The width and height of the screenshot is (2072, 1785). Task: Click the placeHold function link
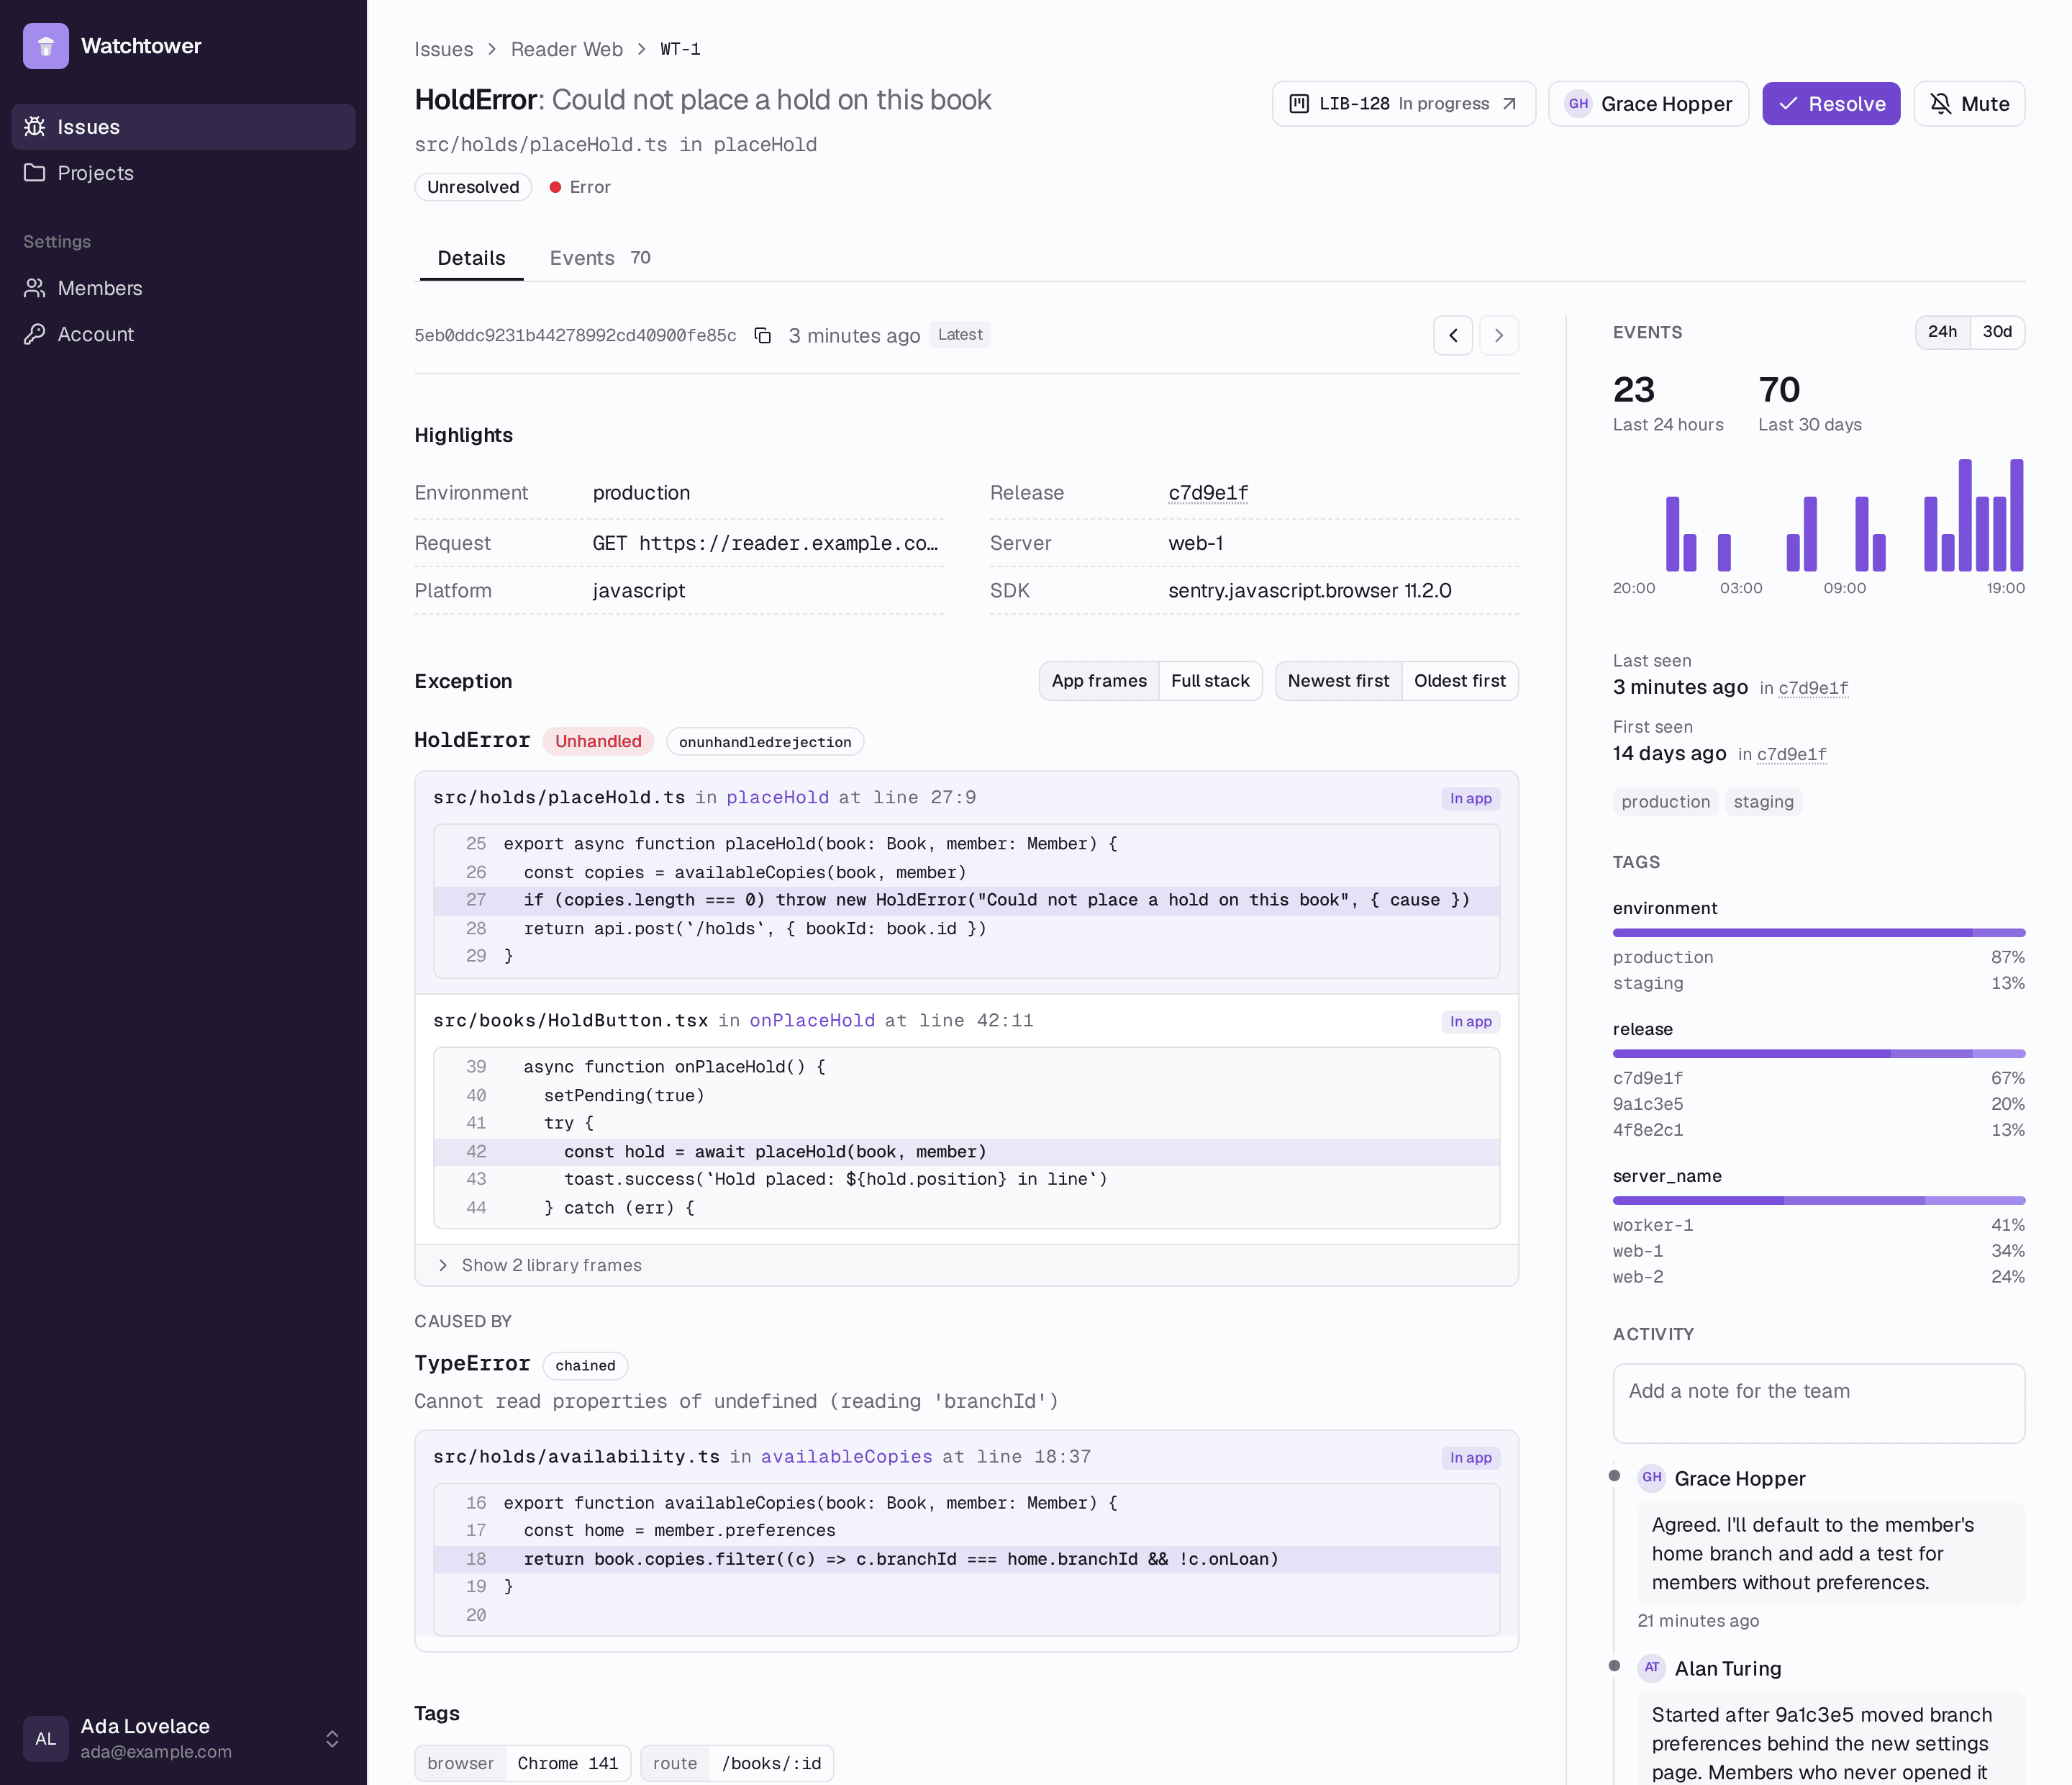[x=777, y=797]
